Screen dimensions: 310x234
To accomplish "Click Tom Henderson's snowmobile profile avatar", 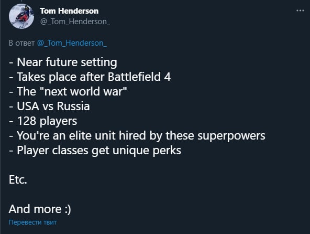I will point(21,16).
